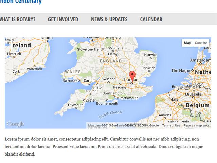The width and height of the screenshot is (217, 163).
Task: Click the English Channel label
Action: 111,114
